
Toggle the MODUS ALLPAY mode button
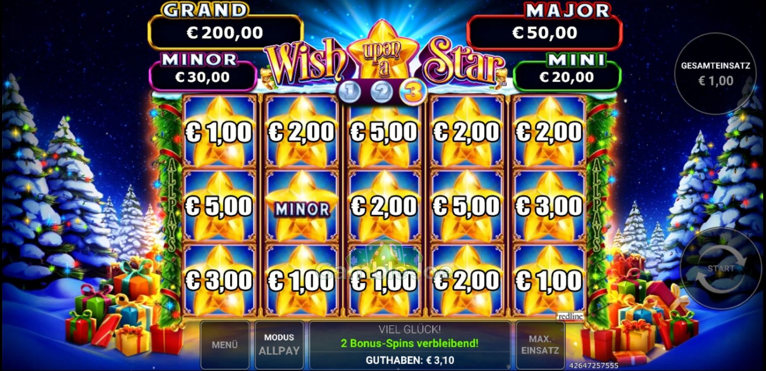tap(279, 345)
